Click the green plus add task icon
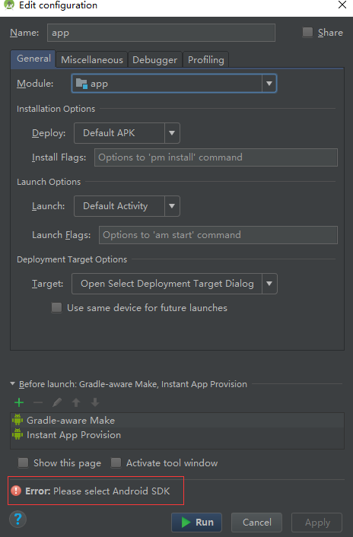 coord(19,402)
